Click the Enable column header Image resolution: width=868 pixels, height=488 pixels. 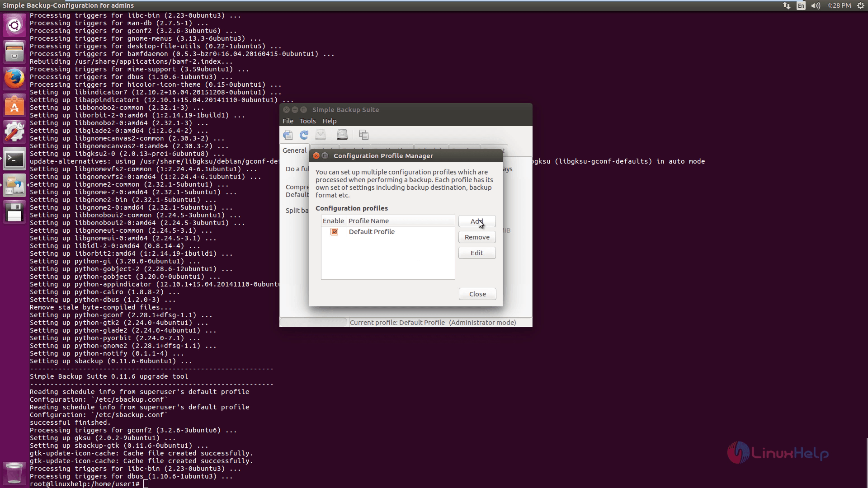tap(334, 221)
